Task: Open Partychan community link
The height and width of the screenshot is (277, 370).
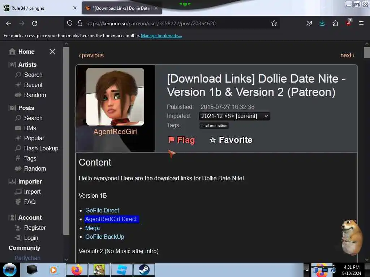Action: pyautogui.click(x=27, y=258)
